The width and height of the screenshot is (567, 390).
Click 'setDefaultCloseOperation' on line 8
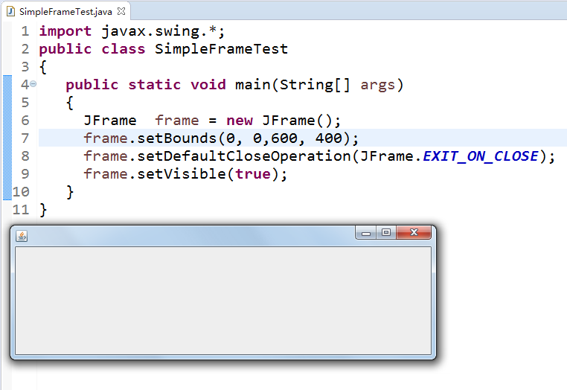244,156
